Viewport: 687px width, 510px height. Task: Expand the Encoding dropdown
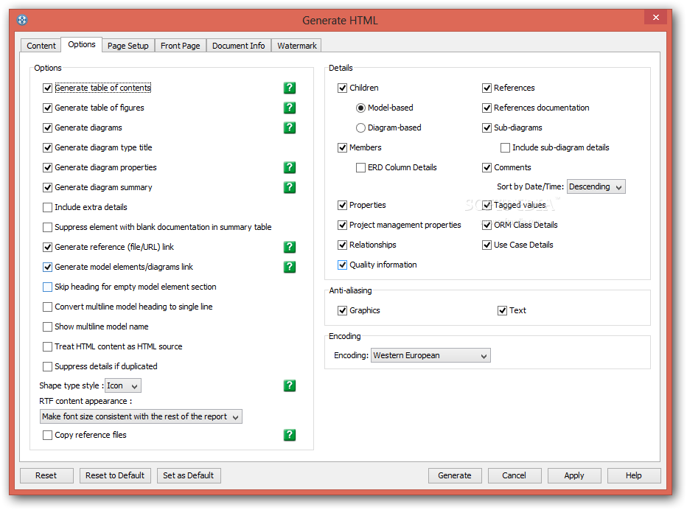[430, 356]
